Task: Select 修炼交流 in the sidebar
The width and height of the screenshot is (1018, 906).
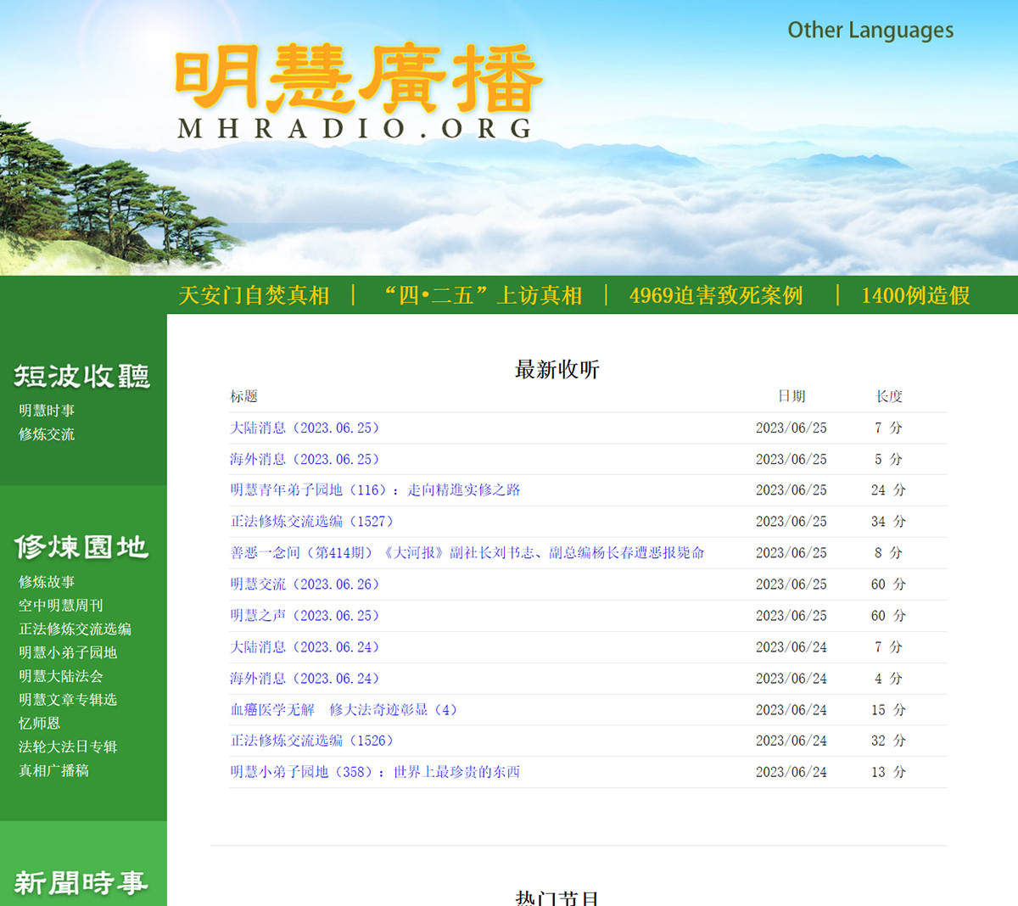Action: pos(47,433)
